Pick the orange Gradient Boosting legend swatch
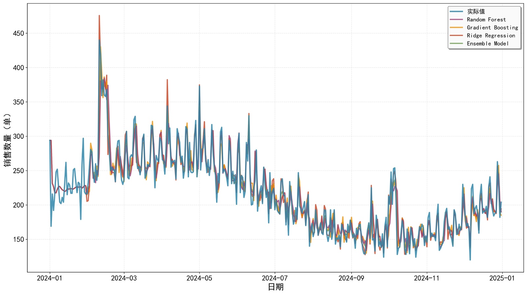527x294 pixels. pyautogui.click(x=457, y=28)
